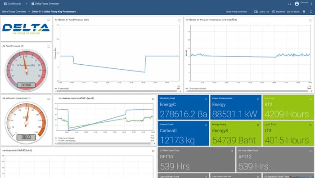315x178 pixels.
Task: Click the 278616.2 Ba value
Action: coord(184,114)
